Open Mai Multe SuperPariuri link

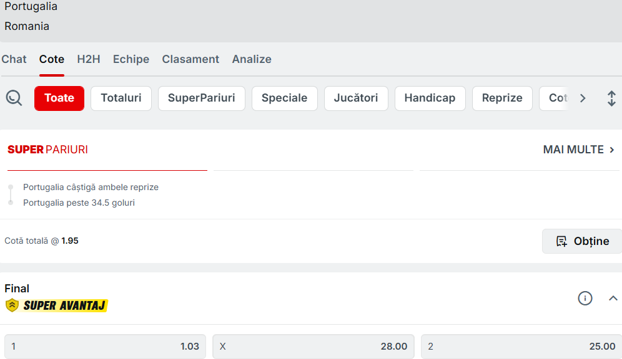pyautogui.click(x=579, y=150)
